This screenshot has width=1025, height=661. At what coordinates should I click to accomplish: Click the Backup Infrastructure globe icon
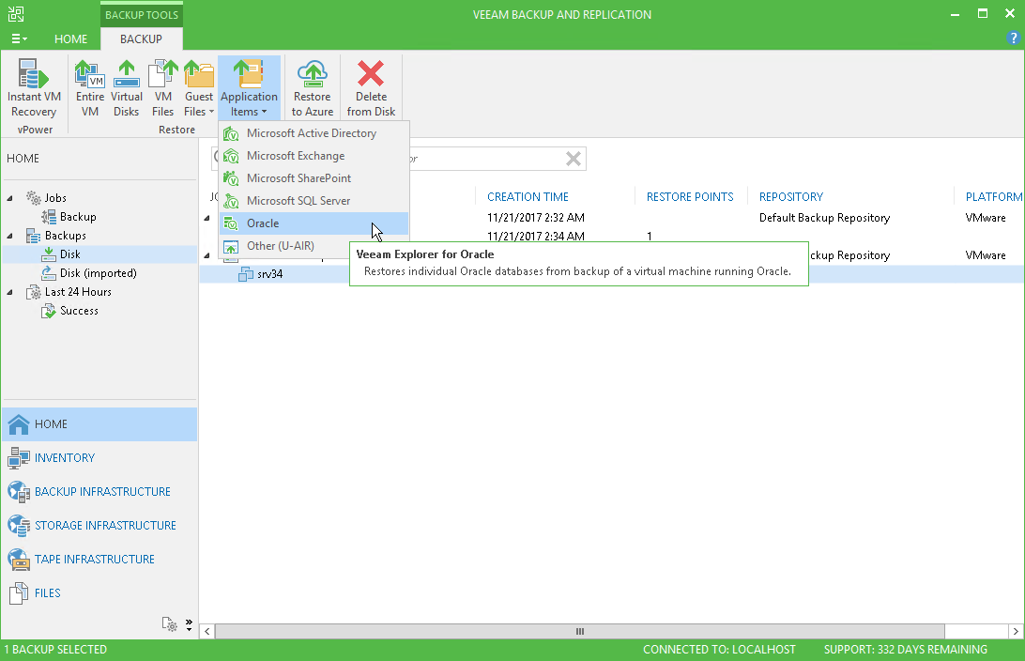[x=19, y=492]
